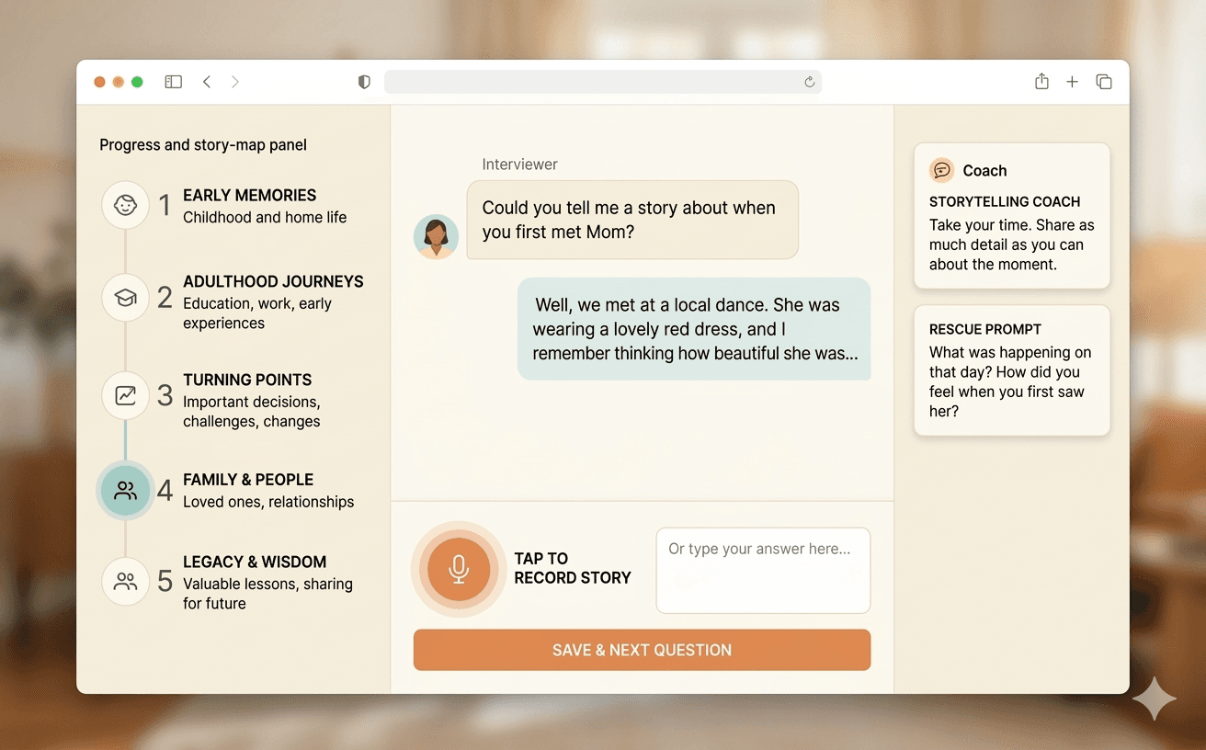Click the Share icon in the toolbar

(1041, 81)
